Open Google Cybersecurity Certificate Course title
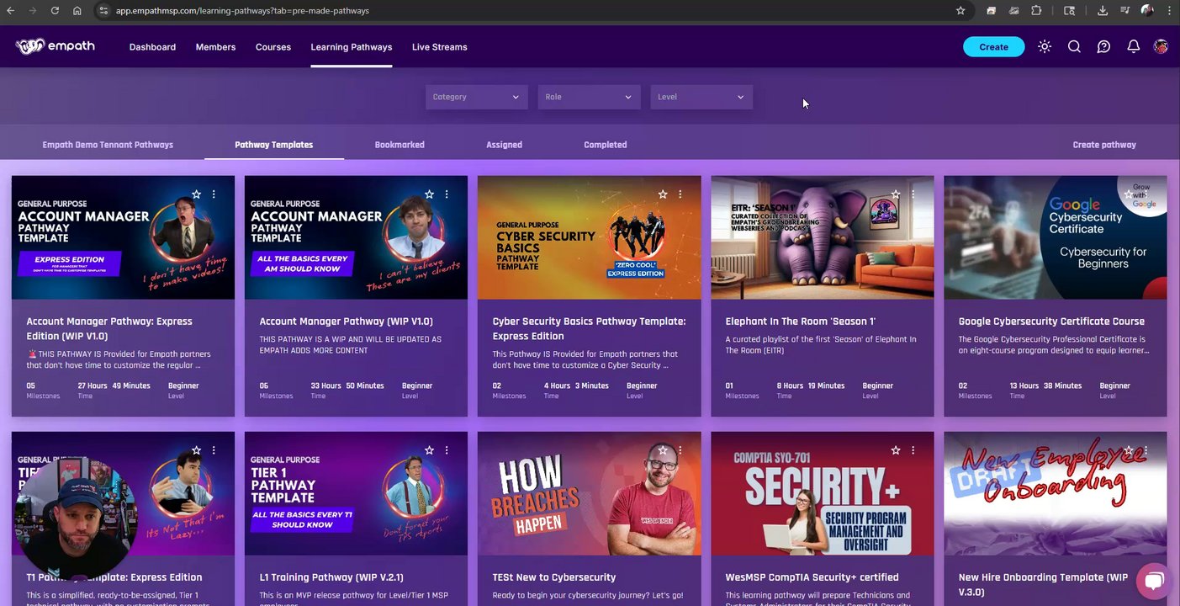 [x=1051, y=322]
